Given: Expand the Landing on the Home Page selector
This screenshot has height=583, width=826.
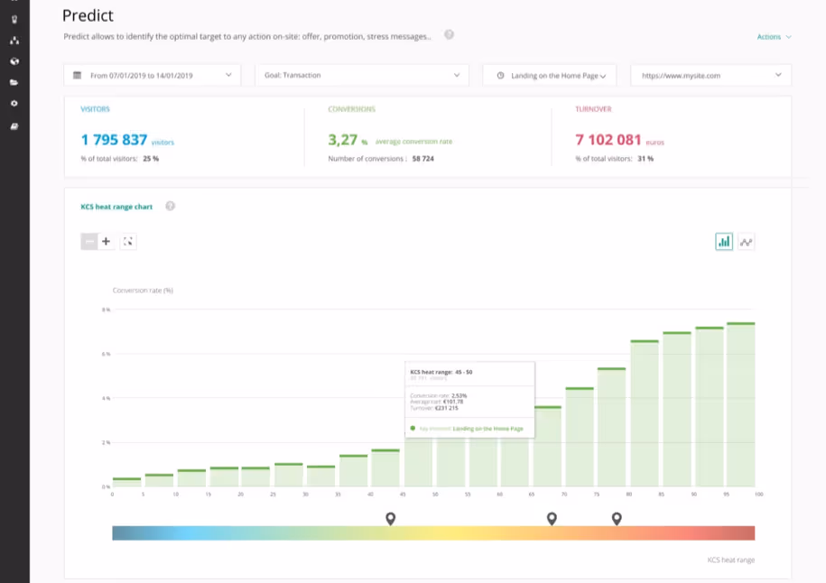Looking at the screenshot, I should 549,75.
